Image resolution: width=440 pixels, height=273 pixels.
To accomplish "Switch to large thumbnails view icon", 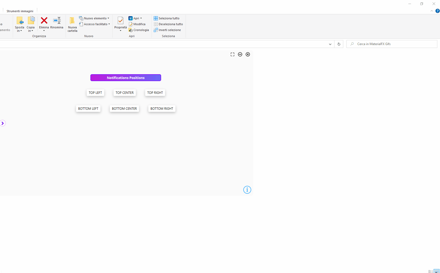I will click(437, 271).
